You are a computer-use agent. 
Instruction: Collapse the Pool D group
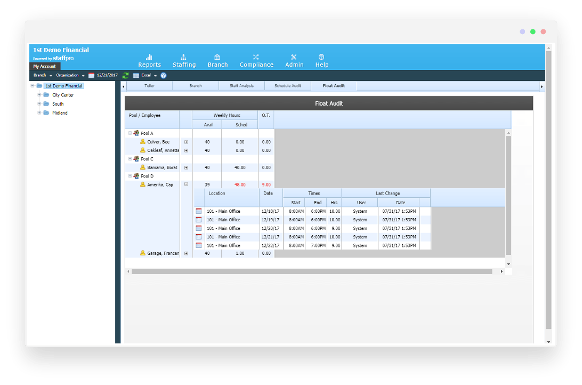[x=130, y=175]
